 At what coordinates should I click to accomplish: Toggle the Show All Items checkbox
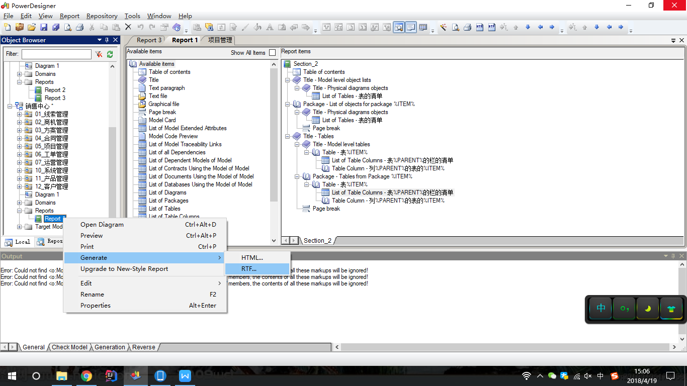[x=273, y=52]
